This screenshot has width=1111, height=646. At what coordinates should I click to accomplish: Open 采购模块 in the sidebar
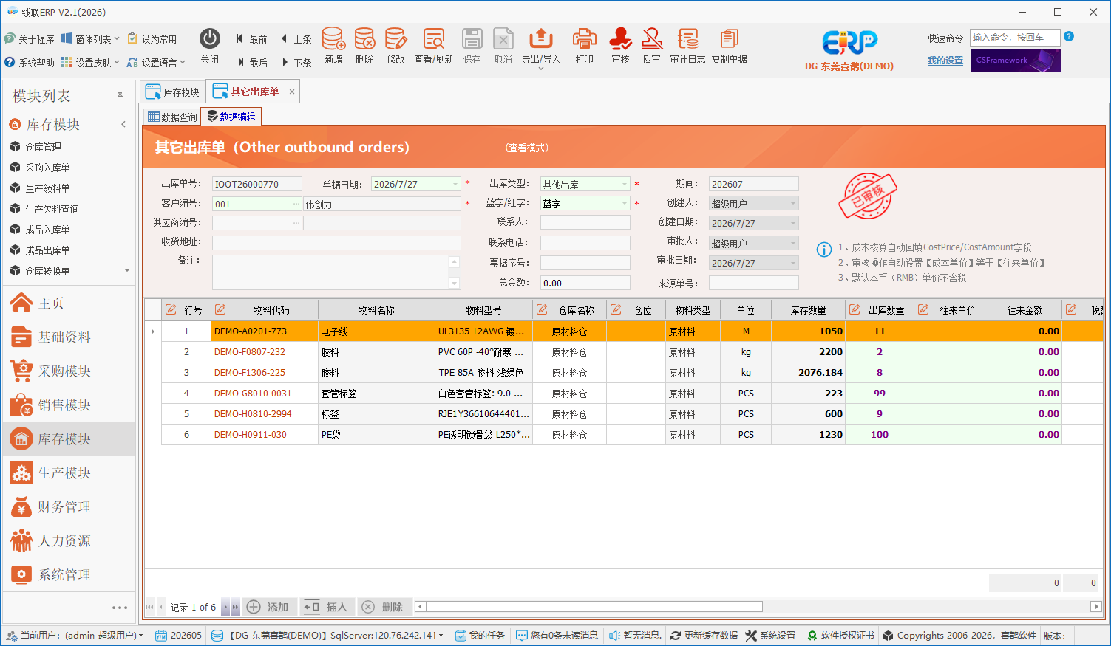coord(64,371)
